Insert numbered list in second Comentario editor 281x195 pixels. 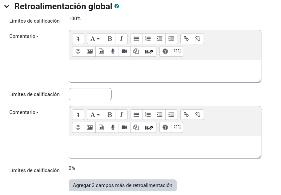point(148,115)
